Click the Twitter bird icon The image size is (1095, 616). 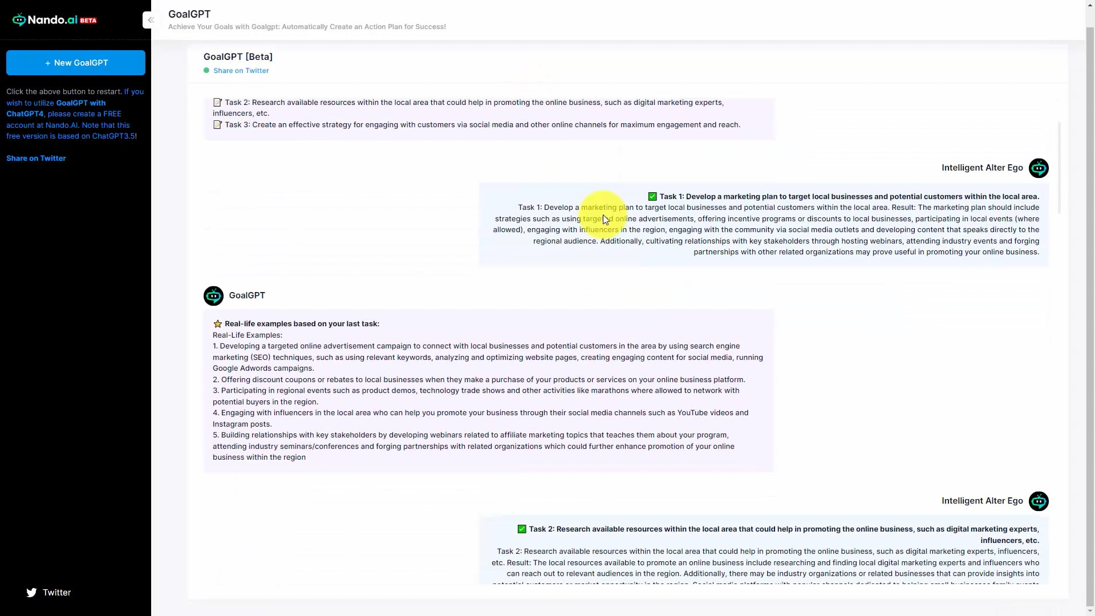click(31, 593)
